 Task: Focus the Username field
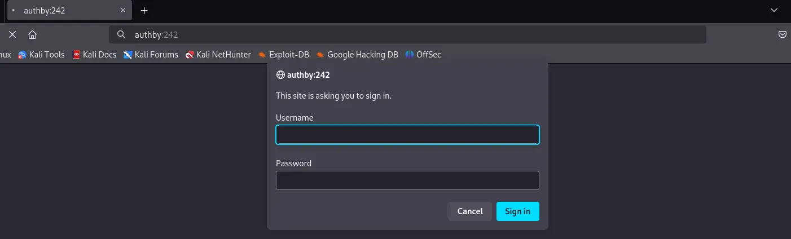click(407, 135)
